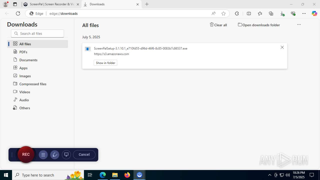Screen dimensions: 320x180
Task: Open Copilot sidebar
Action: pos(314,13)
